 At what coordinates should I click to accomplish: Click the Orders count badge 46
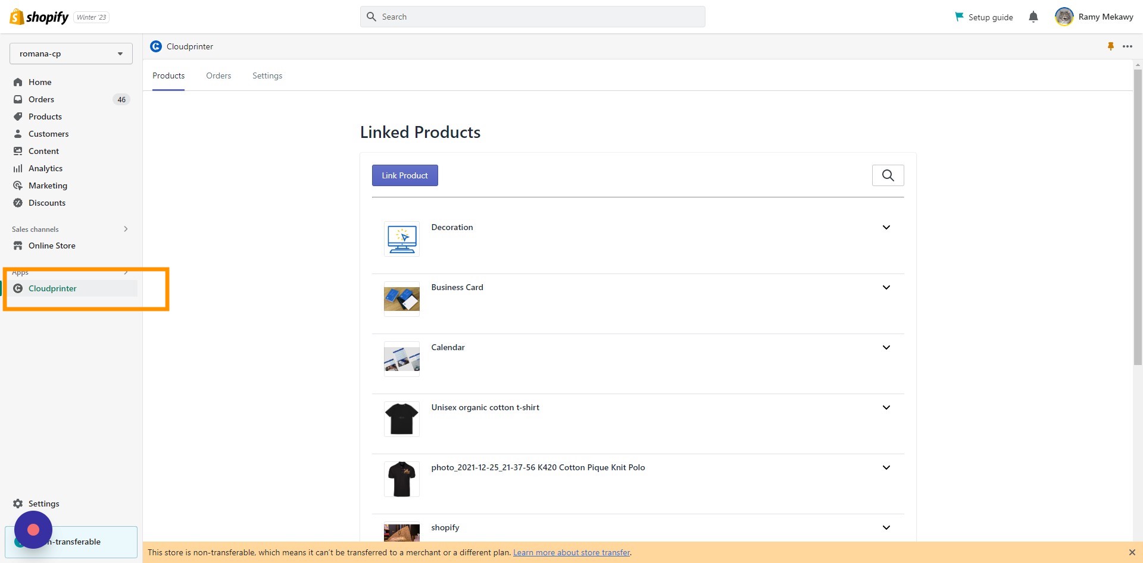[121, 99]
